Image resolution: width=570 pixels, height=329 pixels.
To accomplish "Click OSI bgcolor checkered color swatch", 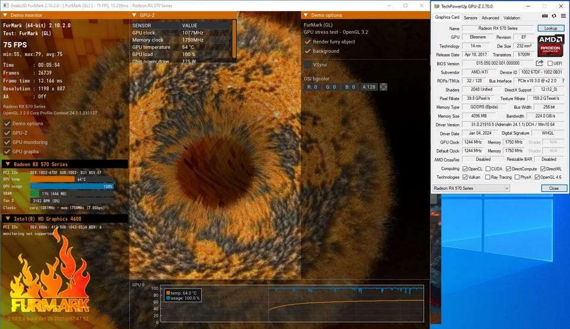I will pyautogui.click(x=383, y=87).
